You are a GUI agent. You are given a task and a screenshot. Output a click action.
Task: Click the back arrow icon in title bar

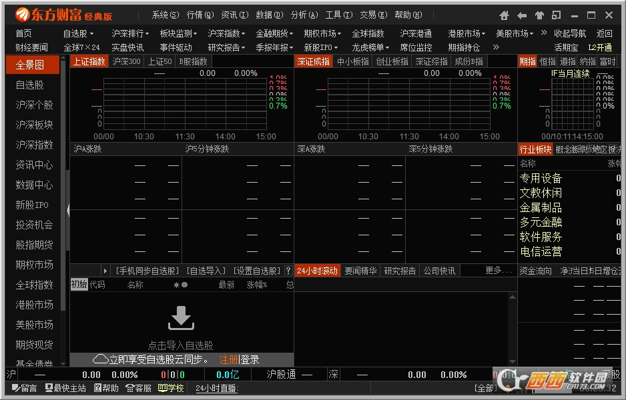521,15
